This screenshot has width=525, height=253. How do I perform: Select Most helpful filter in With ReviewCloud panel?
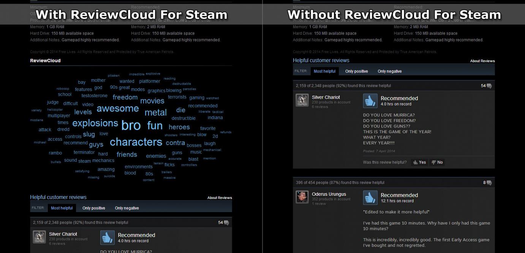click(x=62, y=208)
